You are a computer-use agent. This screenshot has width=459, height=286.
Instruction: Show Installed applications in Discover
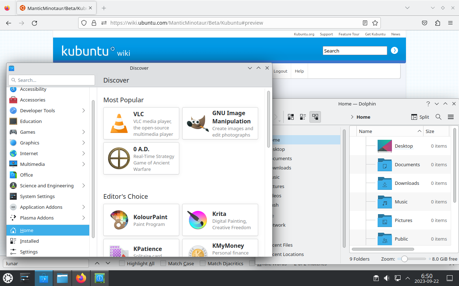pos(48,241)
